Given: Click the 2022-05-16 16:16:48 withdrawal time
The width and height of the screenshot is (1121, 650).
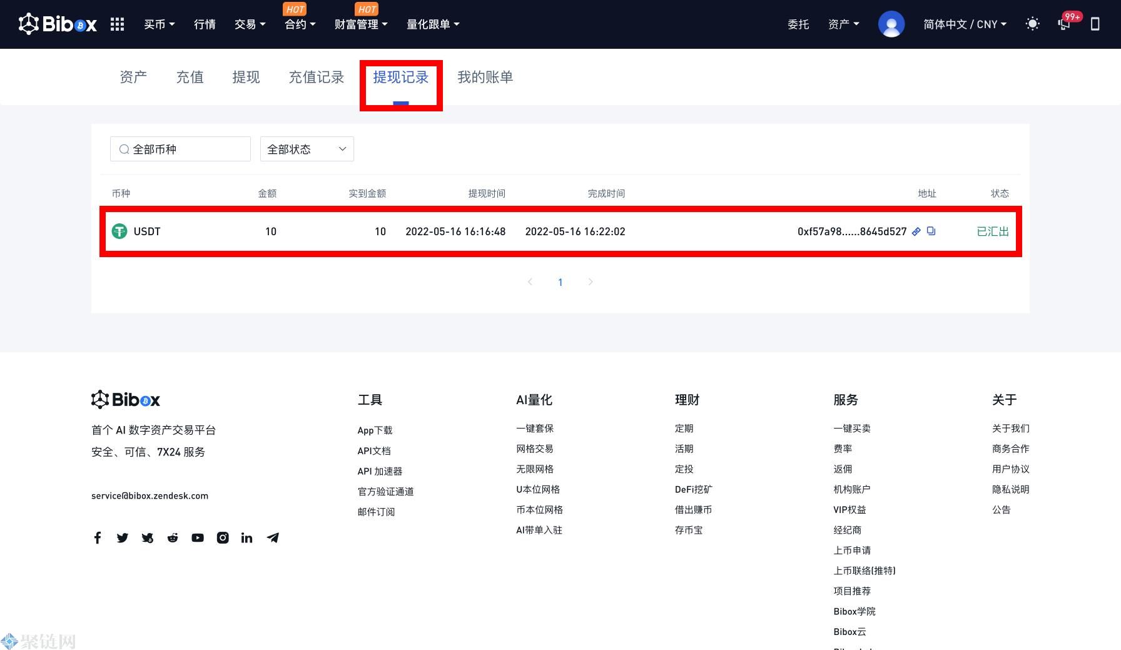Looking at the screenshot, I should point(455,231).
